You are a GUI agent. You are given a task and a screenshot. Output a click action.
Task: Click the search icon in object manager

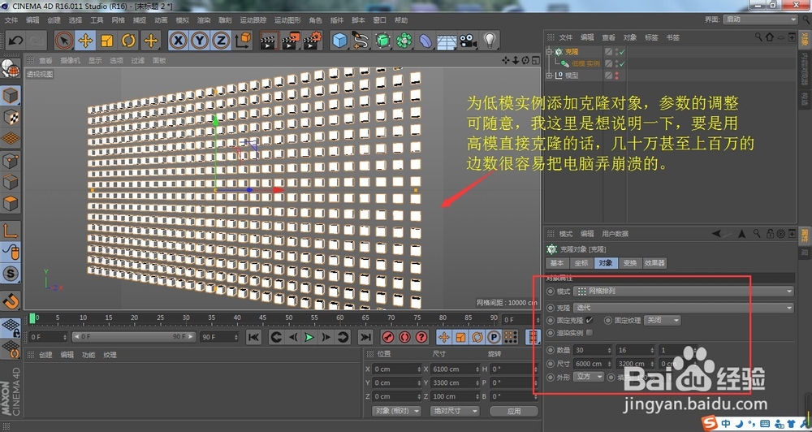(758, 37)
